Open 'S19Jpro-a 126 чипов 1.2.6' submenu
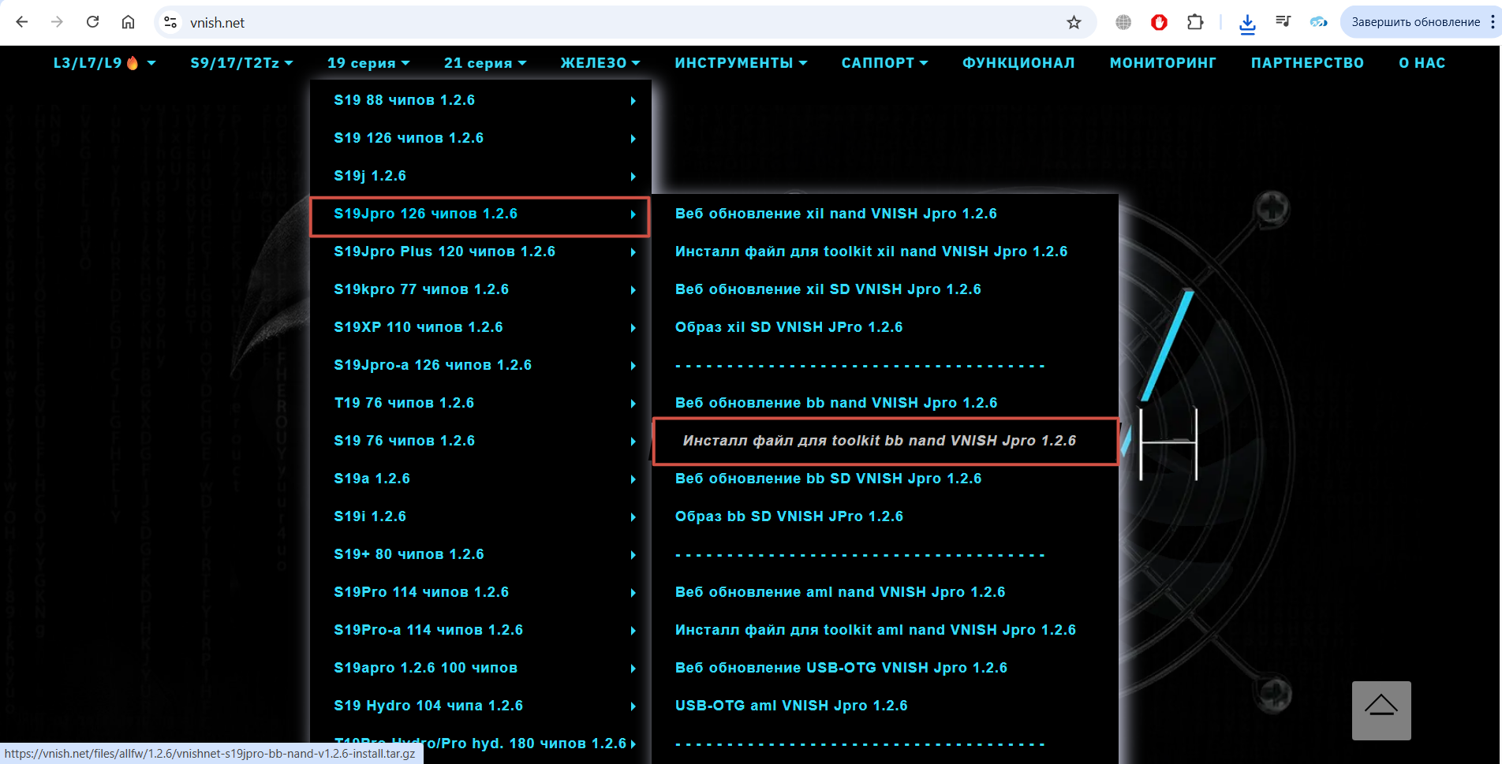This screenshot has width=1502, height=764. (x=480, y=365)
